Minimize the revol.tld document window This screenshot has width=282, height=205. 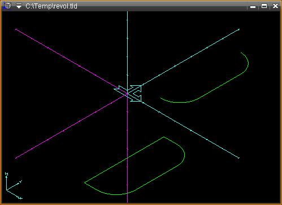pos(253,6)
